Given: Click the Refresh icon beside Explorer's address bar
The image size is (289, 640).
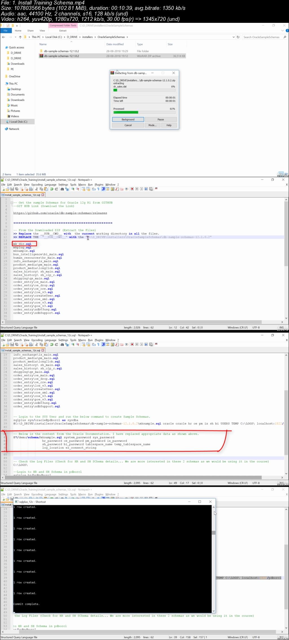Looking at the screenshot, I should coord(238,37).
